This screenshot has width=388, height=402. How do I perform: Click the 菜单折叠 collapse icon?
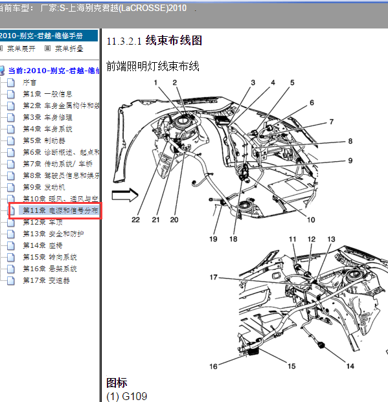pos(48,49)
